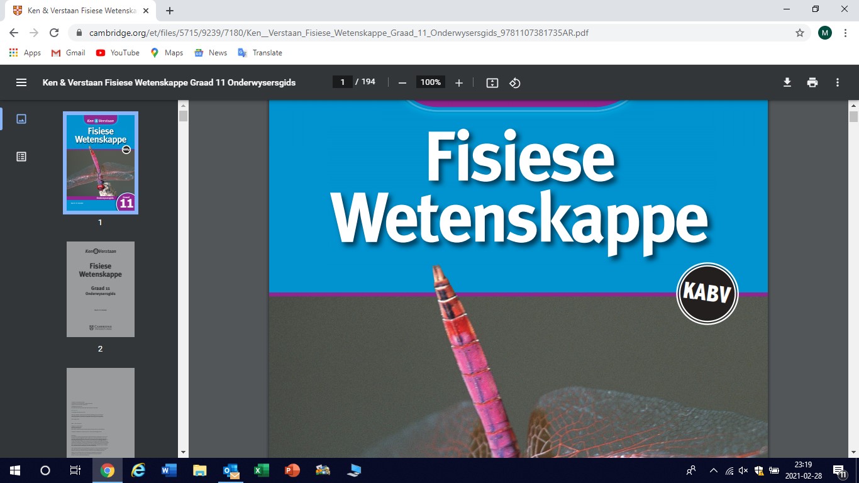The image size is (859, 483).
Task: Zoom in with the plus button
Action: [459, 83]
